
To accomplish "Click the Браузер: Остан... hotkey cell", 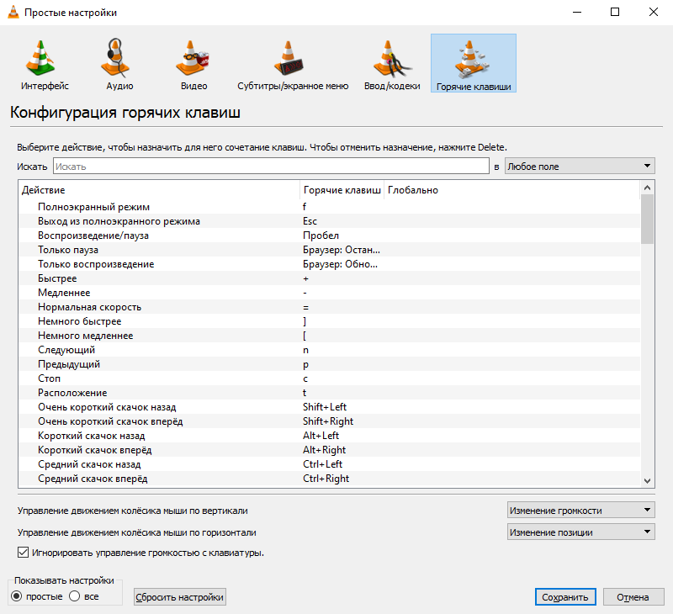I will 342,250.
